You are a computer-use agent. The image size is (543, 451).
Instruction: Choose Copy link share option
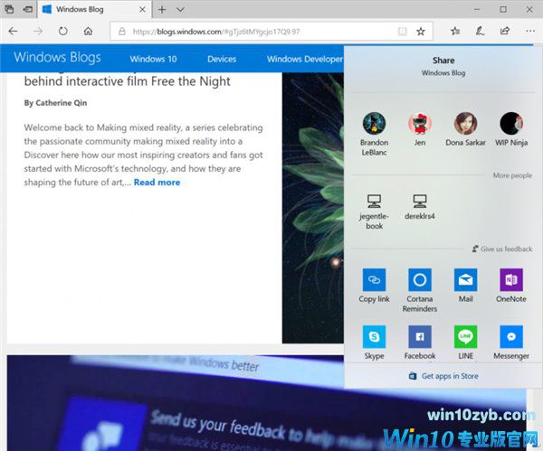[x=374, y=286]
